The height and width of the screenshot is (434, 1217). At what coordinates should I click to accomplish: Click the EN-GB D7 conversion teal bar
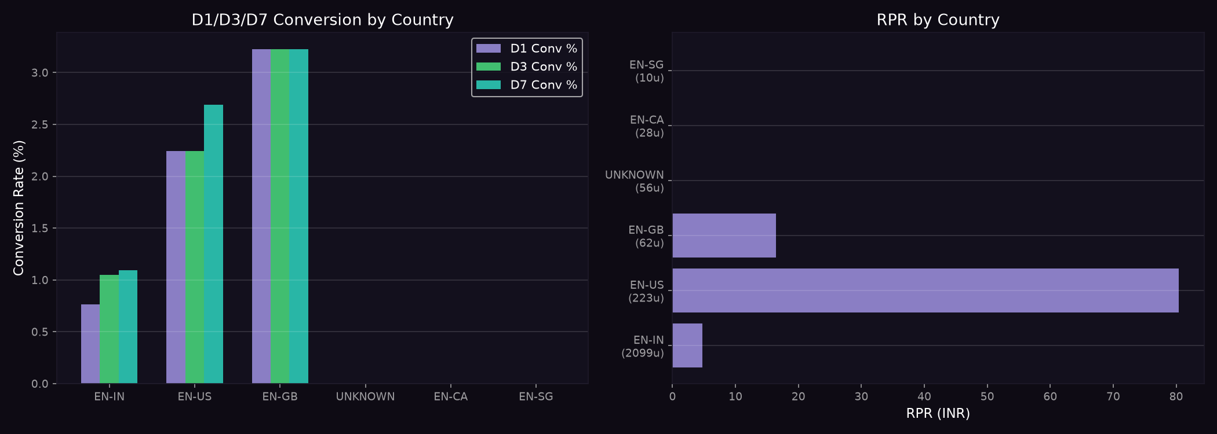tap(299, 216)
